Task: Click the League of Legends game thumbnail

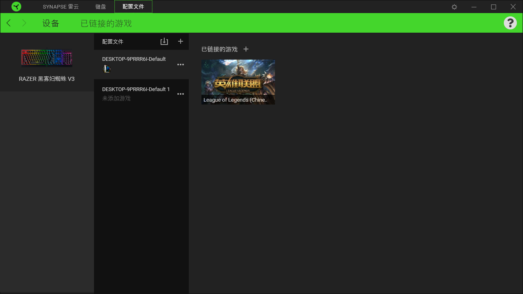Action: tap(238, 82)
